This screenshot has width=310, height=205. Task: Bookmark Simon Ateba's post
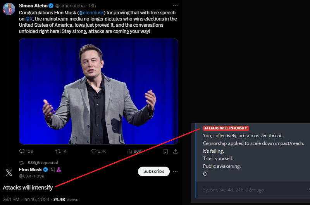[x=165, y=151]
